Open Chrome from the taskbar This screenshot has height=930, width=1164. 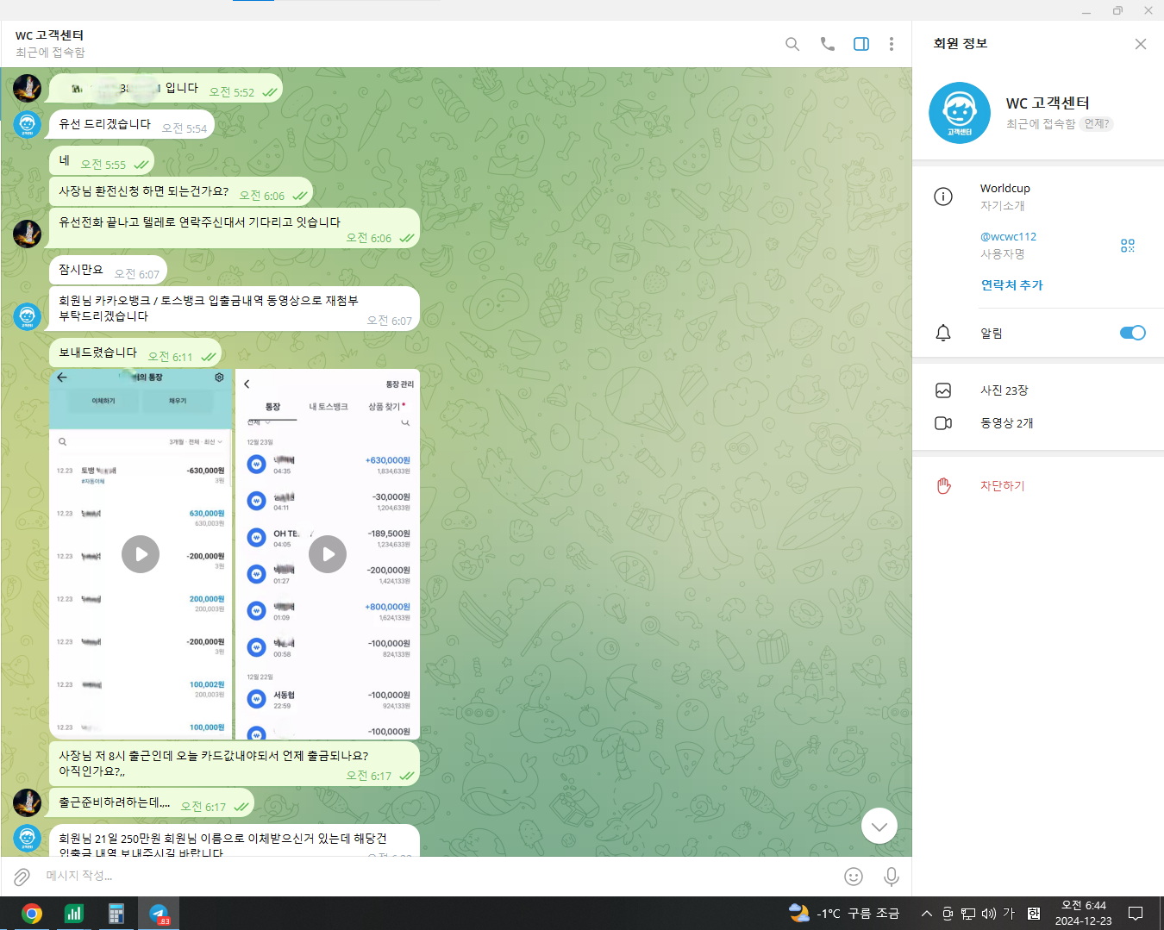32,914
